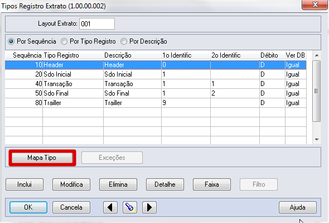Click the Sequência column header
Screen dimensions: 329x223
coord(24,55)
